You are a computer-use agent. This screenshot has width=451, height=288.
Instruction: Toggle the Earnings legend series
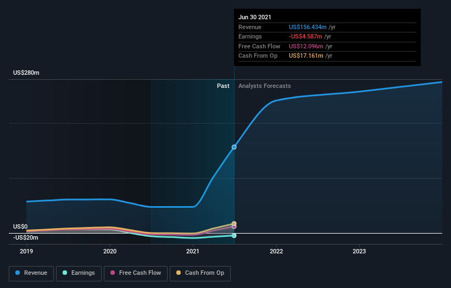(x=79, y=273)
